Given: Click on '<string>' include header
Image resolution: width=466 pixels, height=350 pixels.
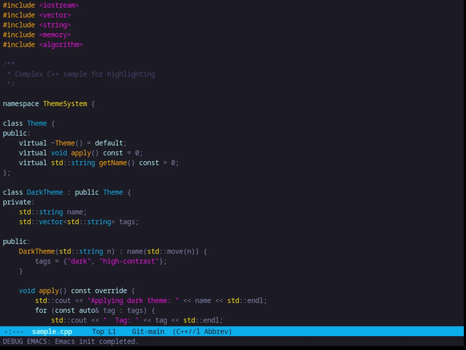Looking at the screenshot, I should (55, 25).
